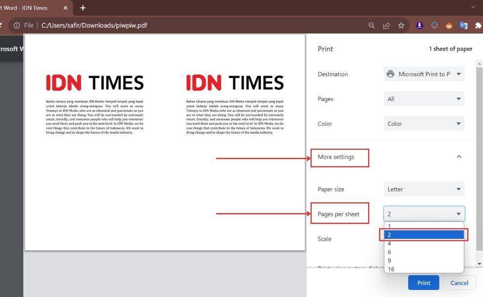Open the Paper size dropdown set to Letter
This screenshot has width=483, height=297.
tap(424, 189)
